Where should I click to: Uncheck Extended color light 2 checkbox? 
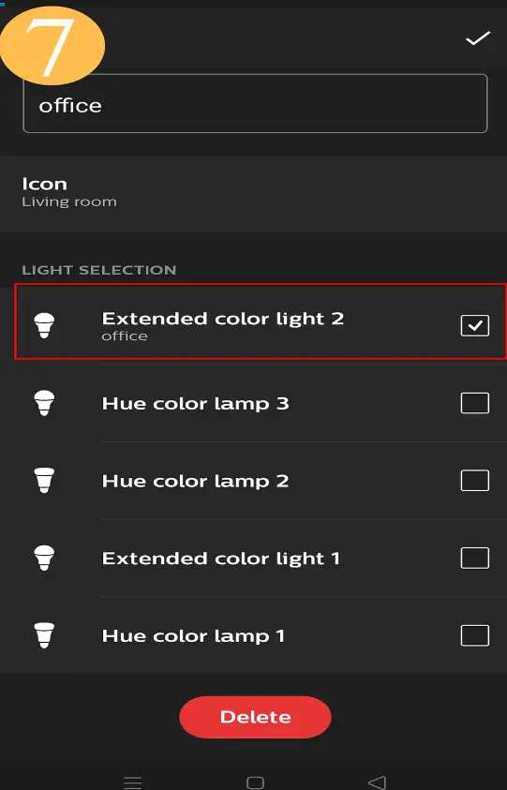[475, 325]
